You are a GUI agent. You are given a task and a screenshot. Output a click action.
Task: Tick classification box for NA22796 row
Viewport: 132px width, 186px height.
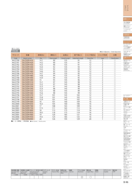115,95
